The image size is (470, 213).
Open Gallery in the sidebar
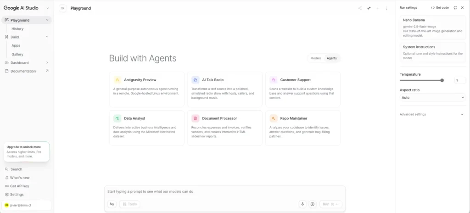(x=17, y=54)
